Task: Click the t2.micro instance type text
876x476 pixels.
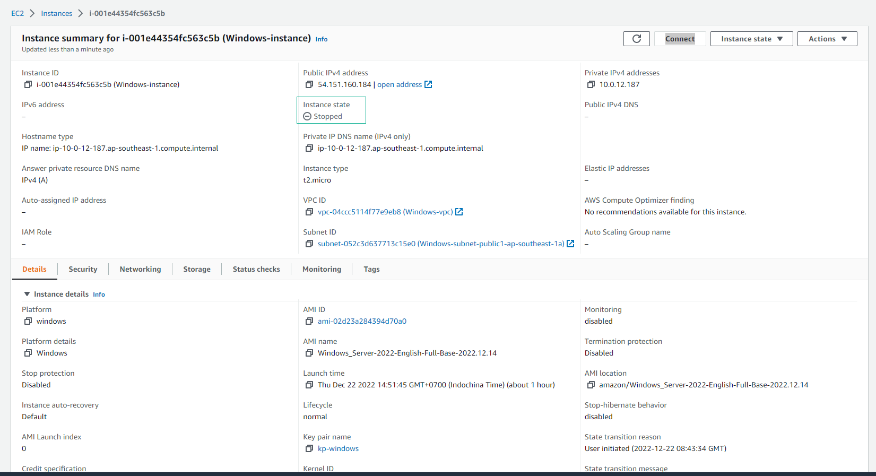Action: pos(317,180)
